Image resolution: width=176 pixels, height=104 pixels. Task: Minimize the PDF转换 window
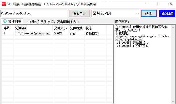coord(147,4)
